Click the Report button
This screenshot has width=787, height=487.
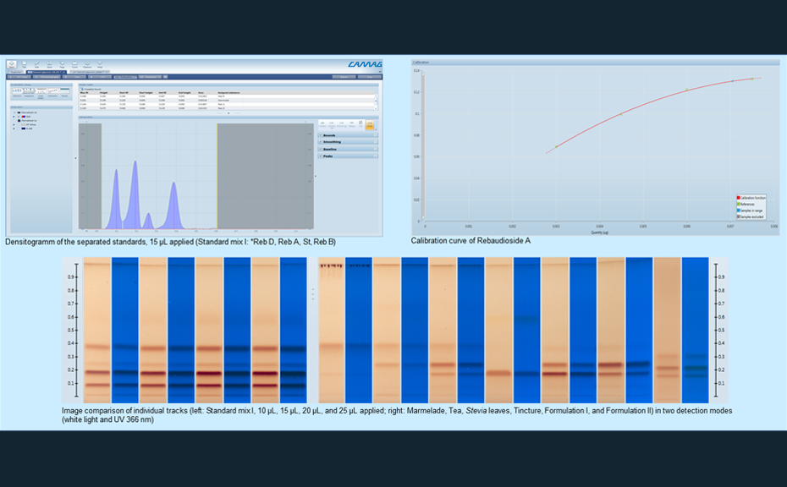point(344,77)
